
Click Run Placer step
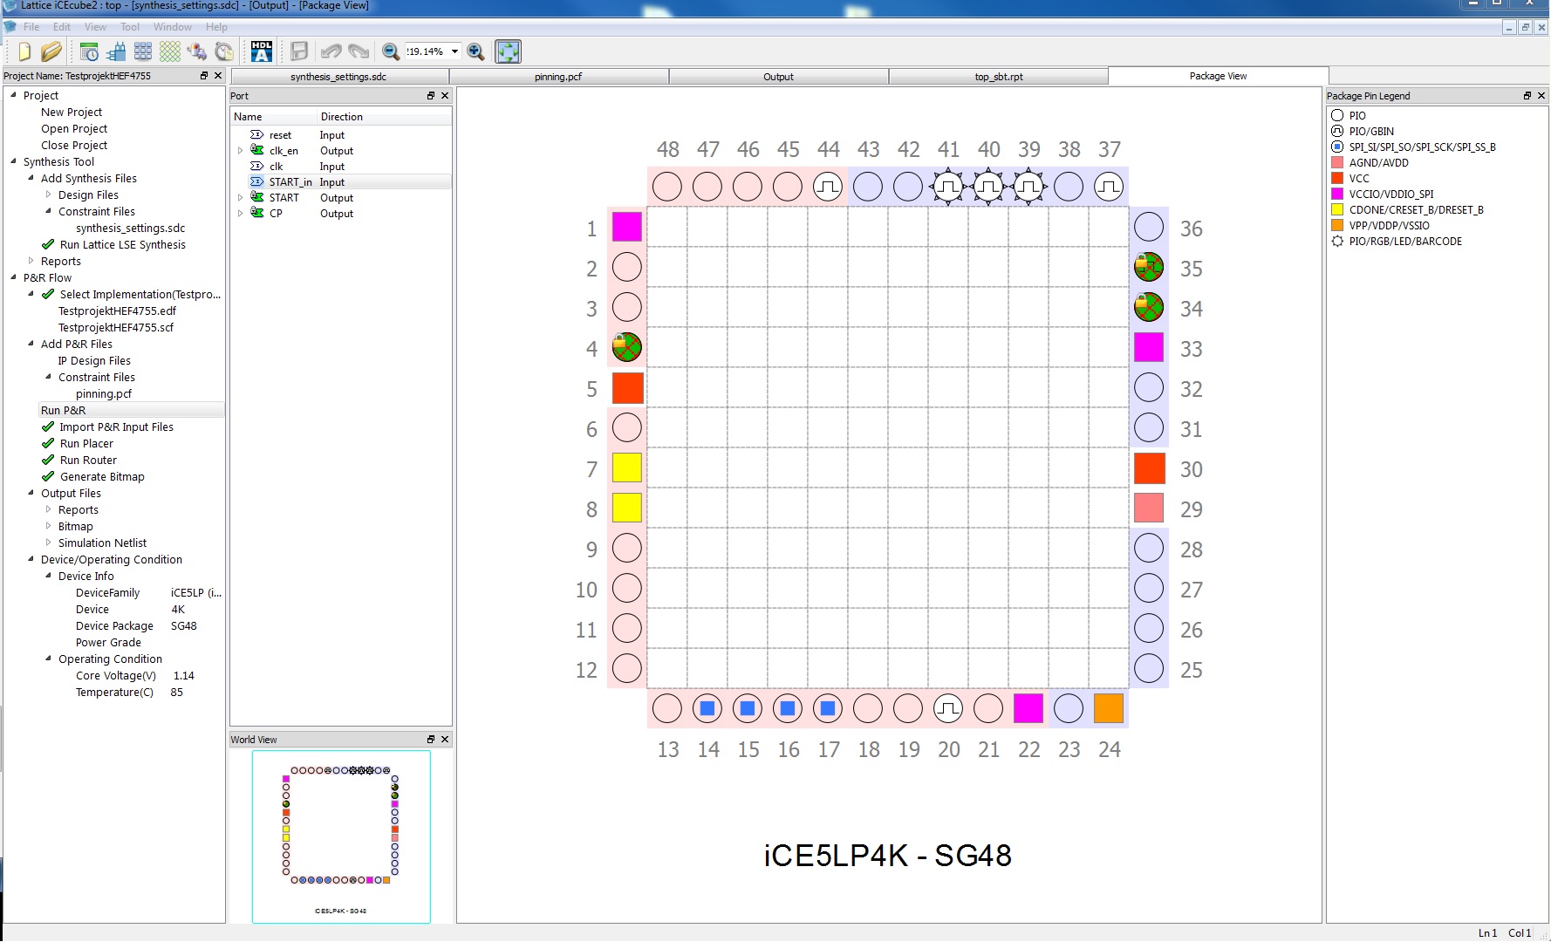(86, 443)
